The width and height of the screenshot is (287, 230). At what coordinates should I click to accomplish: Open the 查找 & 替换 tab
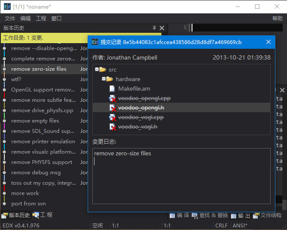click(x=210, y=216)
